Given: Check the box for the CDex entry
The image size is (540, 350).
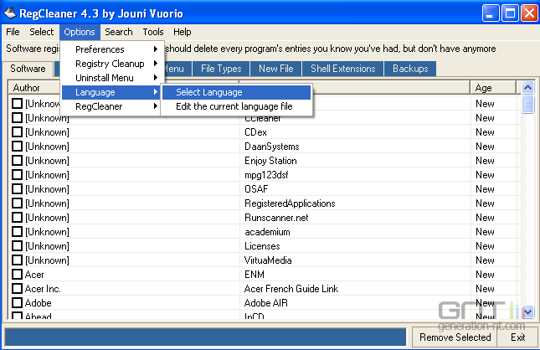Looking at the screenshot, I should (x=17, y=132).
